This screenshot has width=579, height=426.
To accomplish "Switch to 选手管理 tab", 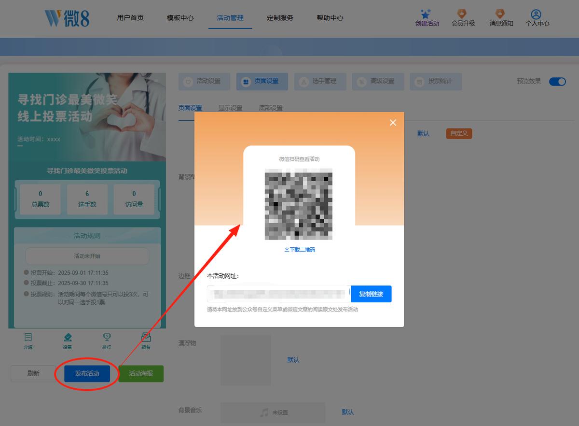I will tap(320, 82).
